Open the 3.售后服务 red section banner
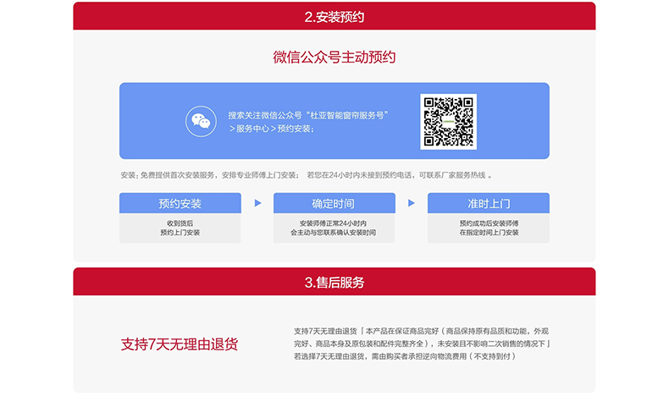 coord(334,282)
